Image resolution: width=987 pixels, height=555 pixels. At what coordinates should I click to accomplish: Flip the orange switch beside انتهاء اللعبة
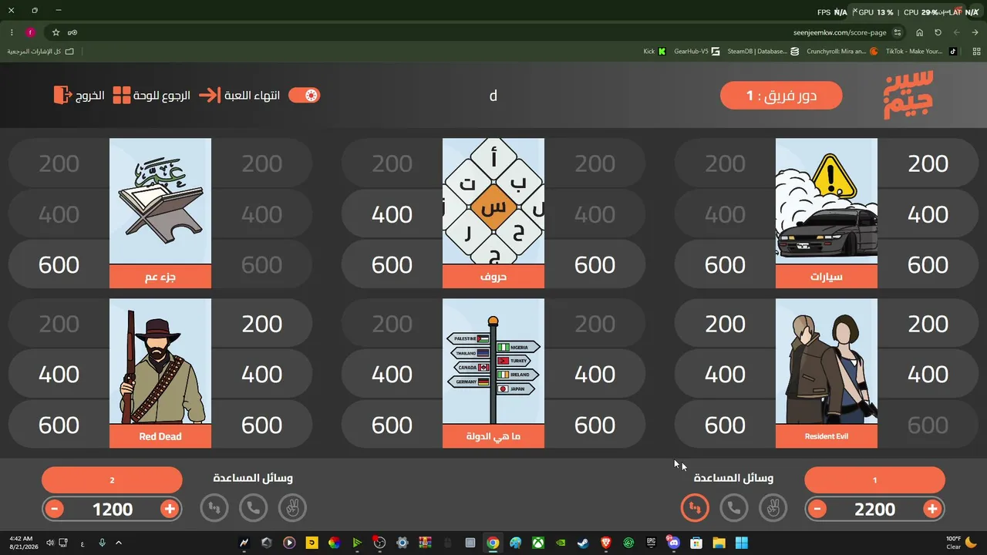coord(304,96)
